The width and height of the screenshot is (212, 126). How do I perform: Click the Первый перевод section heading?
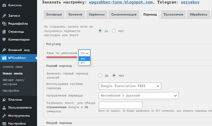pyautogui.click(x=59, y=66)
